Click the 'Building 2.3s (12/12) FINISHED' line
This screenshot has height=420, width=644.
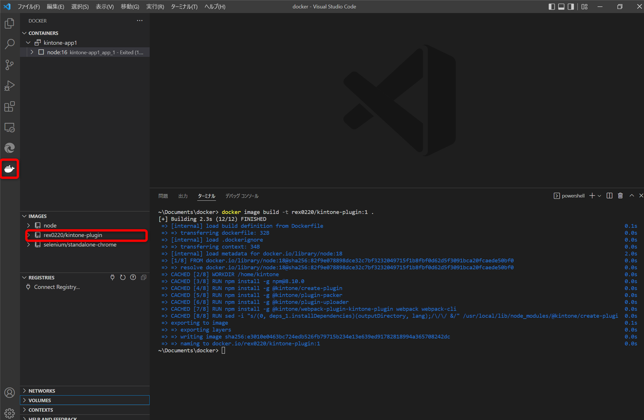pos(212,219)
